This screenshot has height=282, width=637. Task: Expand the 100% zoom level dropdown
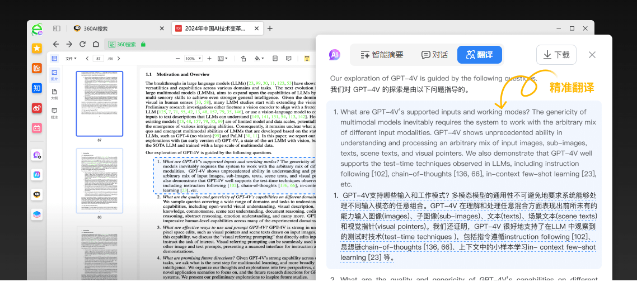click(193, 59)
